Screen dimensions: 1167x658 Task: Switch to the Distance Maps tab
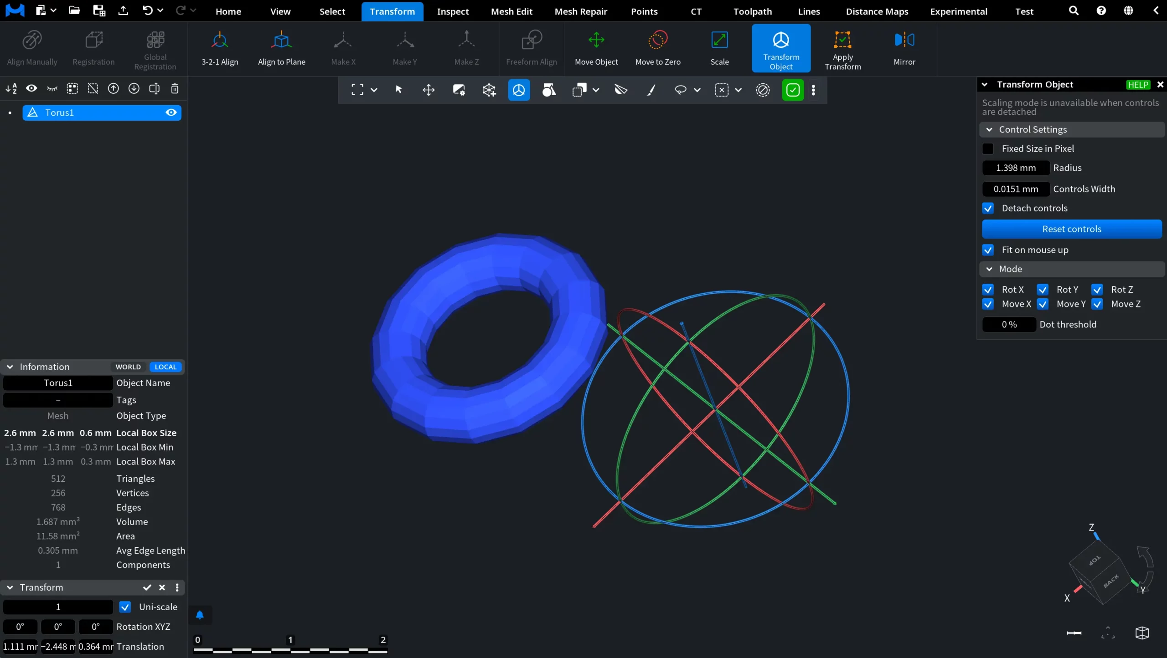[x=877, y=11]
